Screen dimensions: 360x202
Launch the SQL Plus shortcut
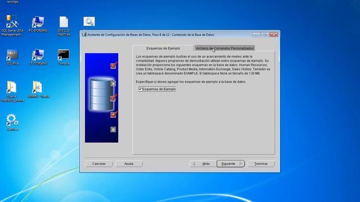pos(12,57)
